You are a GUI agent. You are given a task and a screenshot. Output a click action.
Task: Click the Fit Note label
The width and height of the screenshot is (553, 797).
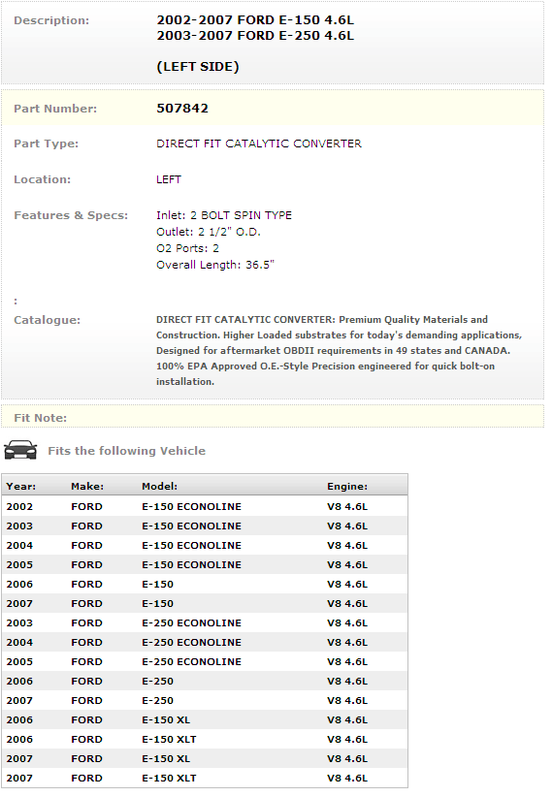click(x=40, y=418)
